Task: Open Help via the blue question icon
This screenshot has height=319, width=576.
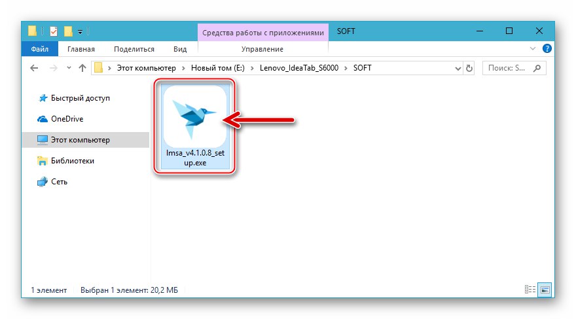Action: tap(547, 48)
